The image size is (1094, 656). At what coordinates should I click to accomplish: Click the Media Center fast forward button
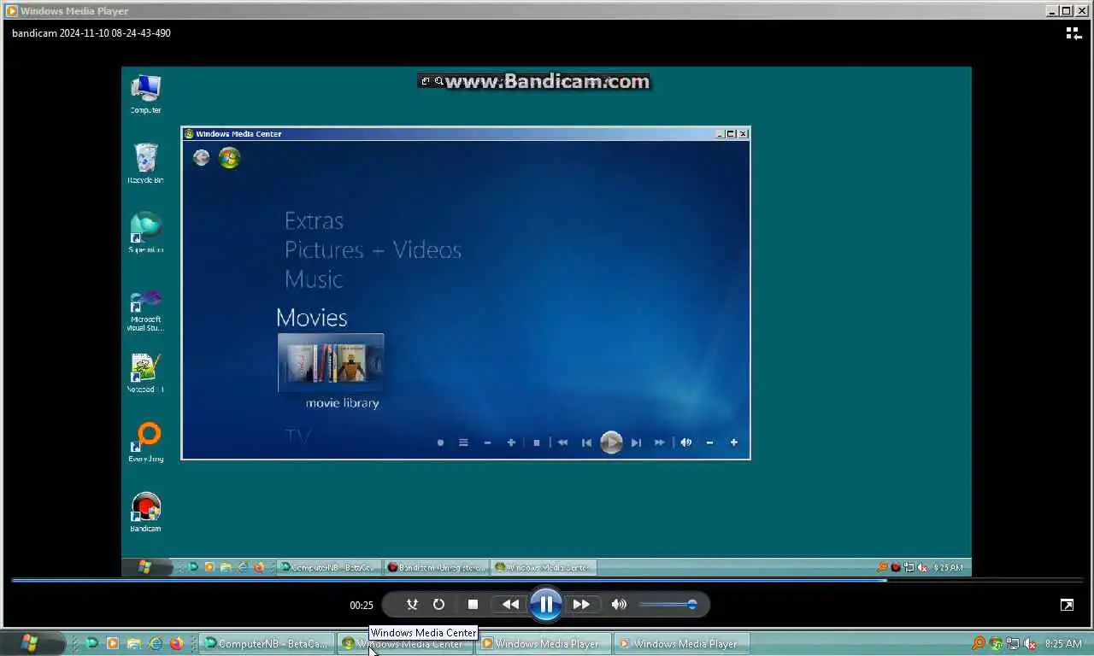coord(660,442)
